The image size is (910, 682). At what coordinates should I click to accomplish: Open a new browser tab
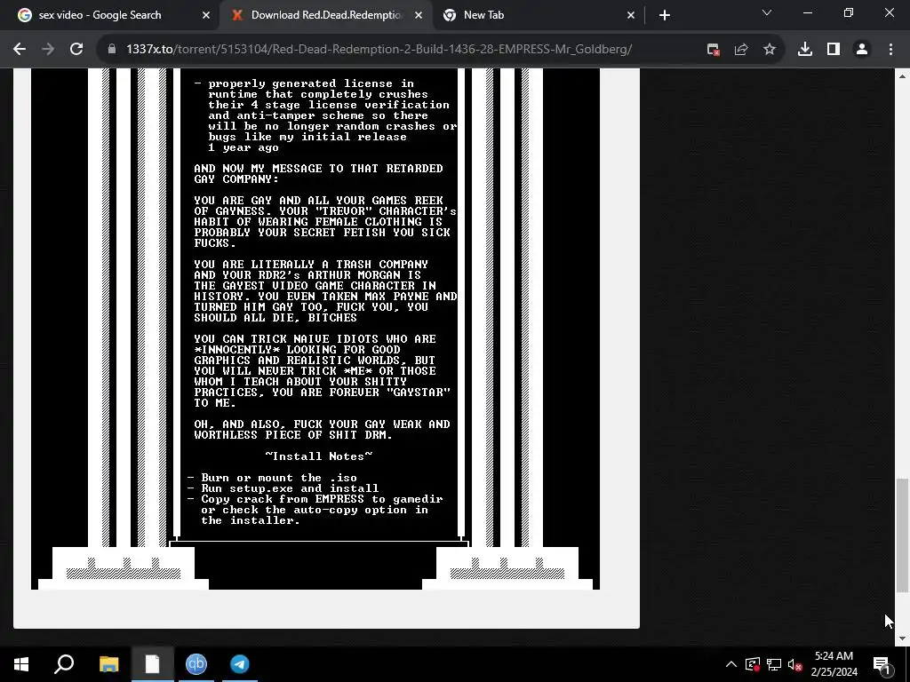[665, 16]
